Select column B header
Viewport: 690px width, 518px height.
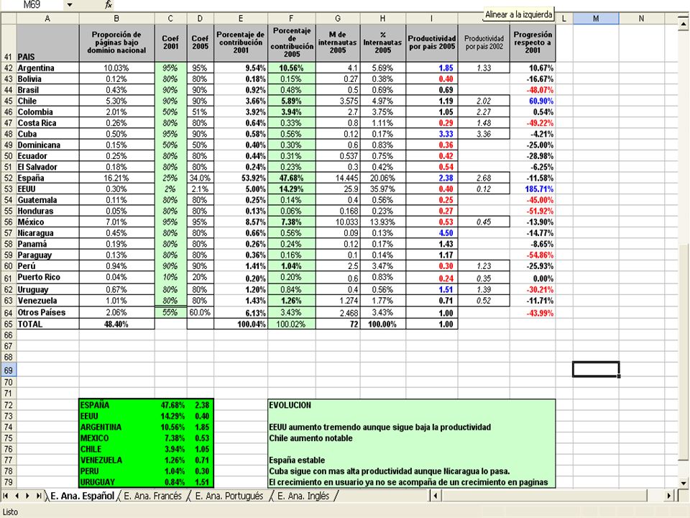tap(116, 19)
